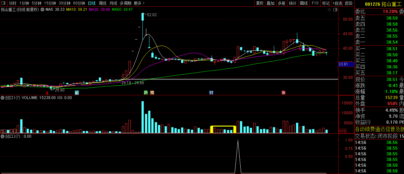Click the yellow highlighted volume box
The height and width of the screenshot is (174, 404).
[x=223, y=129]
